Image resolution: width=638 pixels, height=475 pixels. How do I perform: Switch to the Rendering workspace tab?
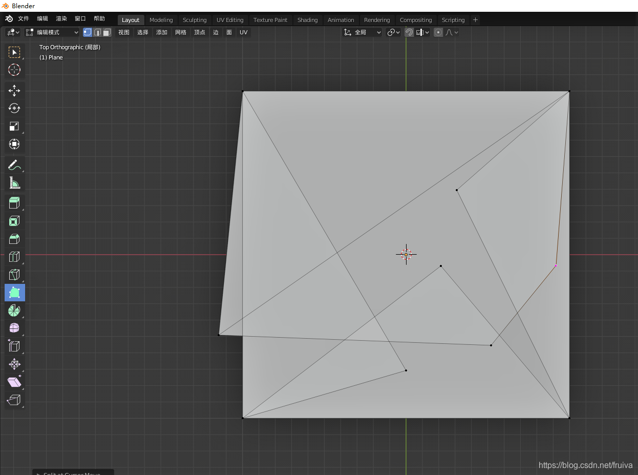pos(377,20)
